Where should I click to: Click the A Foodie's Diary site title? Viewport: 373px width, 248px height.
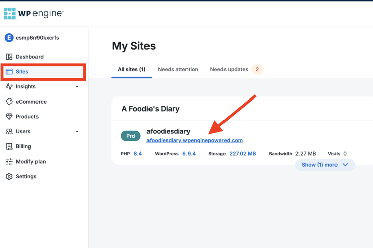click(151, 109)
